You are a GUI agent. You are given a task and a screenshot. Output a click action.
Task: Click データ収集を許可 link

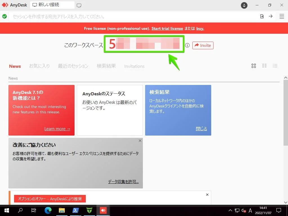(123, 182)
